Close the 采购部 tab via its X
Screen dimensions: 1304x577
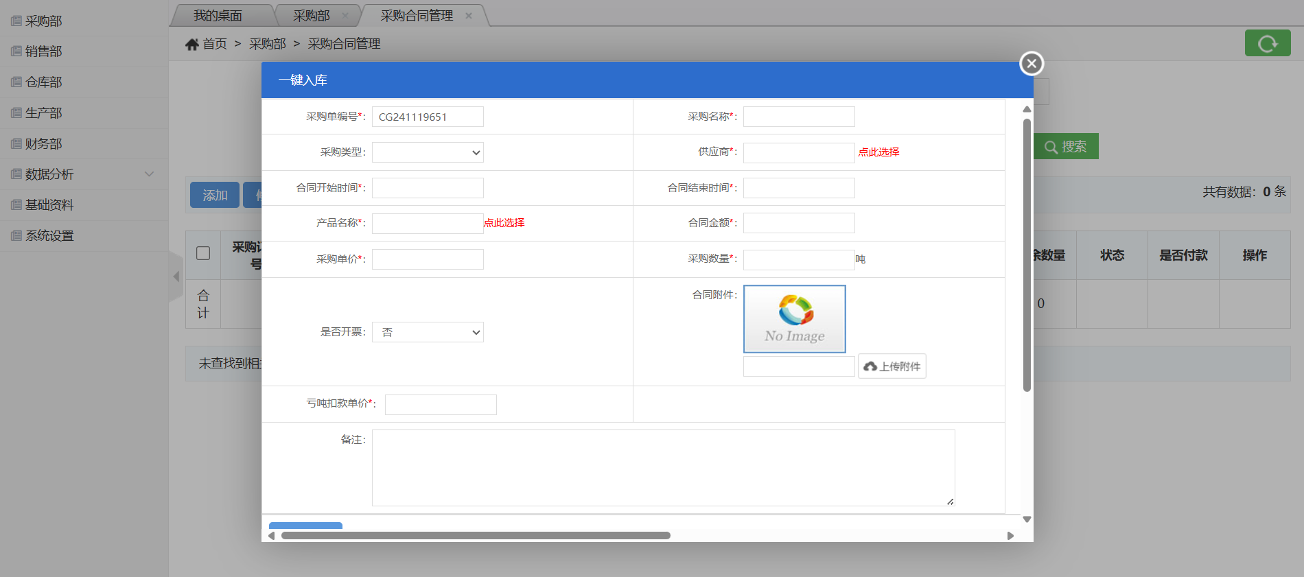click(x=345, y=16)
